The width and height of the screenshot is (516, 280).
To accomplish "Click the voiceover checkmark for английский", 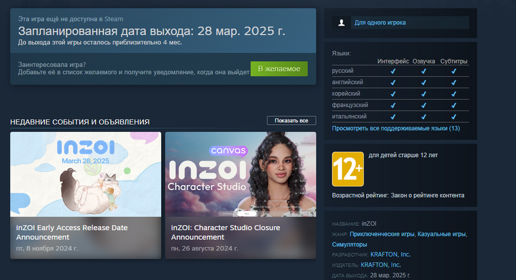I will (x=424, y=82).
